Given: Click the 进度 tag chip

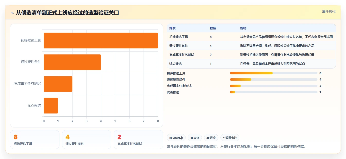Looking at the screenshot, I should pyautogui.click(x=211, y=138).
